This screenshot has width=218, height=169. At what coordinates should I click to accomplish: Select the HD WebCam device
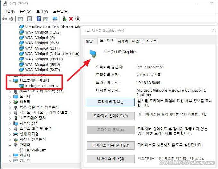36,150
